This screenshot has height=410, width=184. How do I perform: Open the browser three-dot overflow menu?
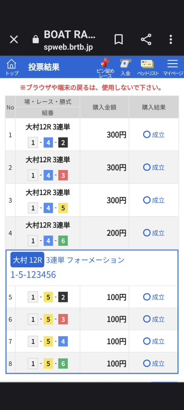click(x=171, y=39)
